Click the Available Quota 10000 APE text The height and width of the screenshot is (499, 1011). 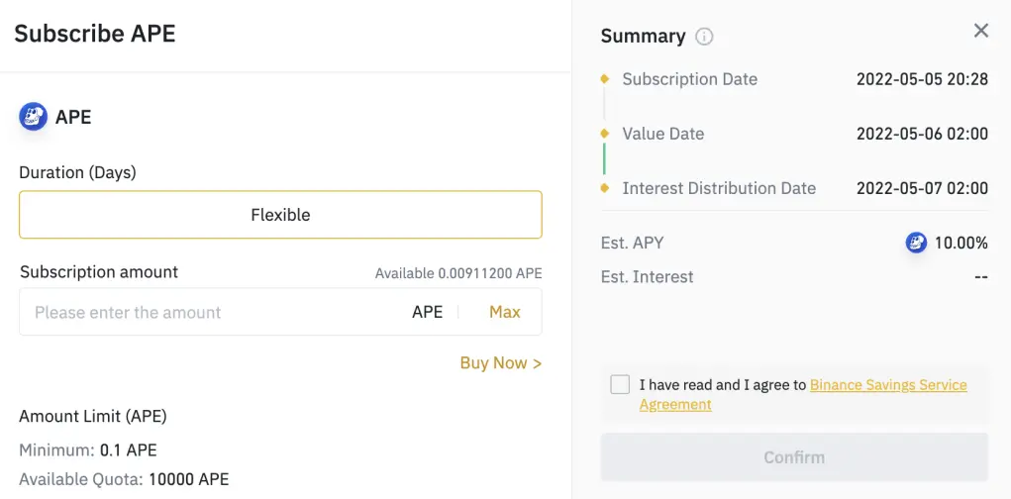(124, 479)
